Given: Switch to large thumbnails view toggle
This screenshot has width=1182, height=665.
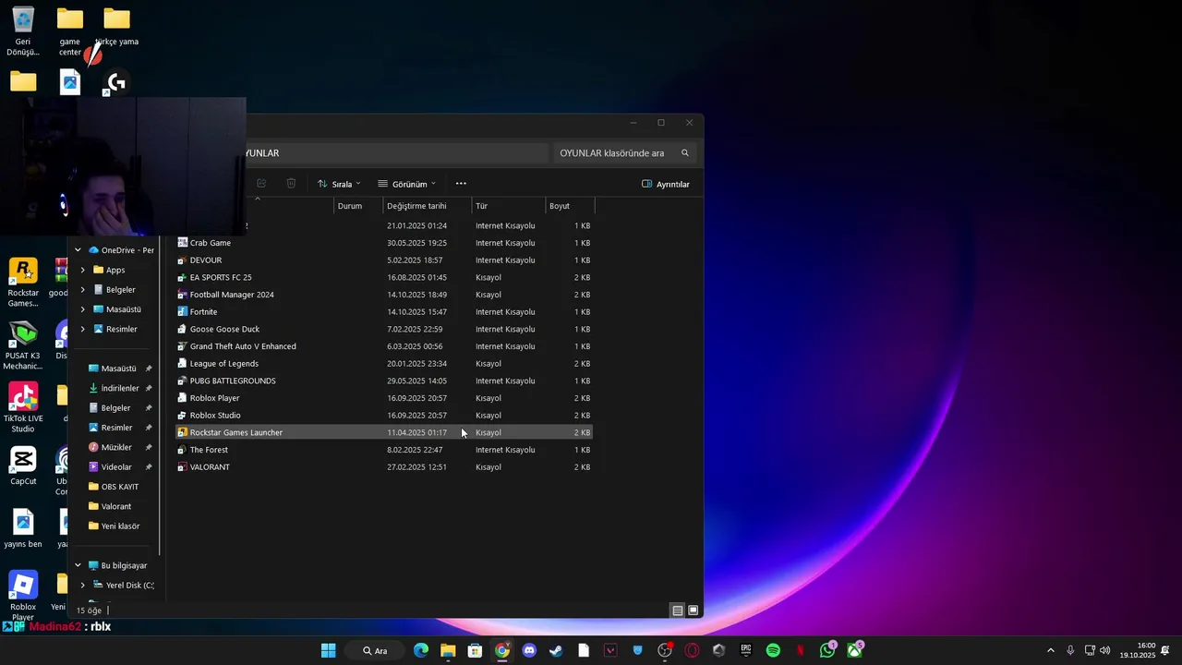Looking at the screenshot, I should [694, 611].
